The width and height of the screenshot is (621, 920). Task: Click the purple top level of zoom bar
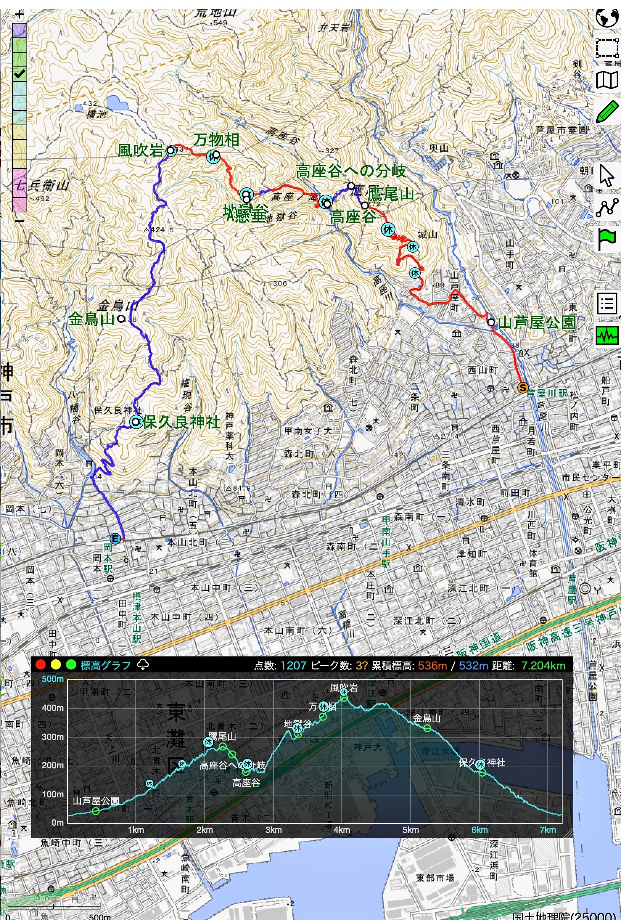coord(19,30)
